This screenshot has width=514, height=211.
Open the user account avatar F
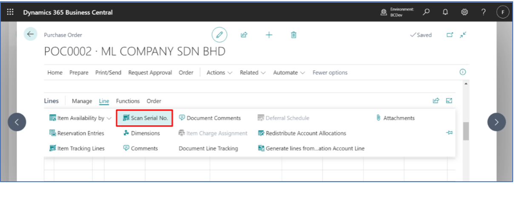coord(503,12)
